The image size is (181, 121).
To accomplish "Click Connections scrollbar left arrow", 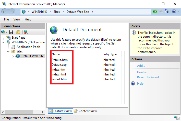I will click(3, 112).
